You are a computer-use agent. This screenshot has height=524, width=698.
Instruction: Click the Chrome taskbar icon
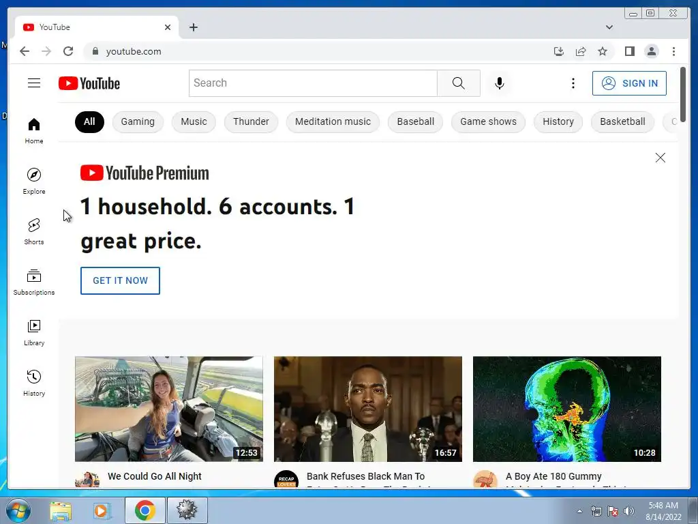pos(145,510)
